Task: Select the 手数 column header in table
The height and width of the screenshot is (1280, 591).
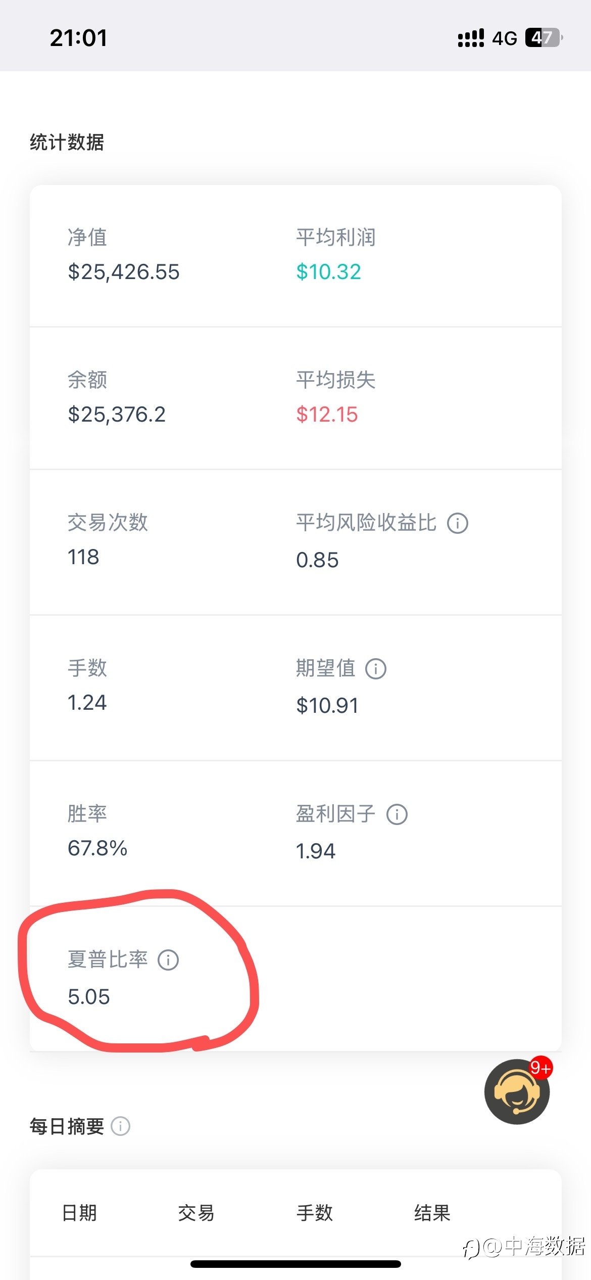Action: point(315,1213)
